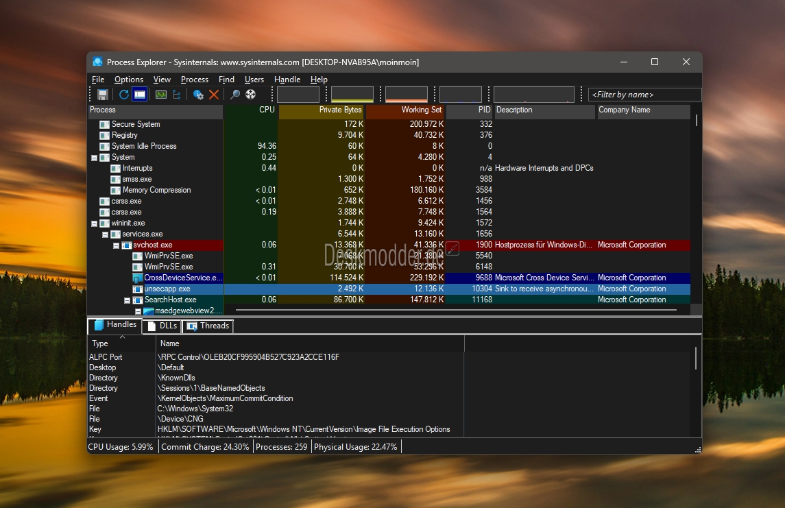
Task: Click the Save toolbar icon
Action: point(103,95)
